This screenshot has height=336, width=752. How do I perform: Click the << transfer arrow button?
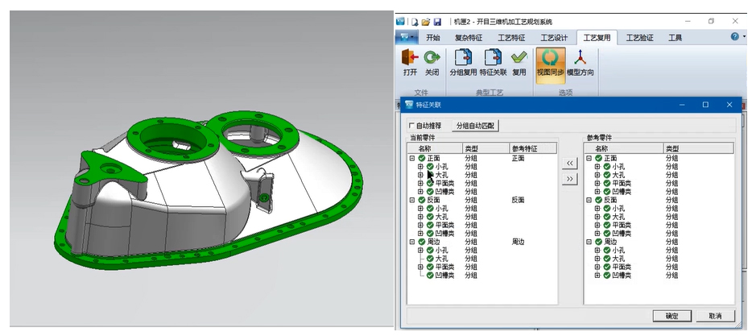point(570,164)
